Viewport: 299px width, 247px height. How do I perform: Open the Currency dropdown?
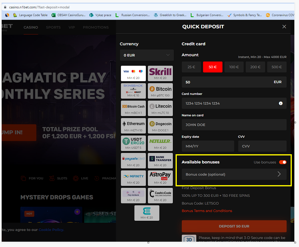(147, 55)
